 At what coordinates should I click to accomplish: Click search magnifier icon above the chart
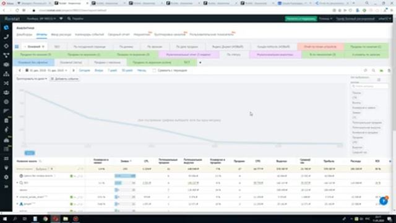pos(373,71)
